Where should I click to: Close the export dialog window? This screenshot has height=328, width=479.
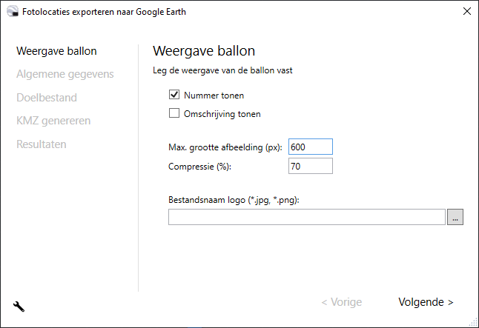(x=466, y=11)
